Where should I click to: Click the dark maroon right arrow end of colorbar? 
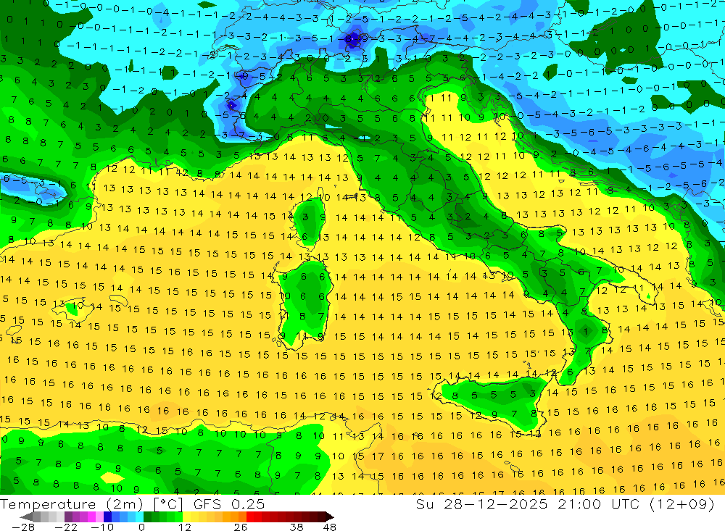[330, 517]
